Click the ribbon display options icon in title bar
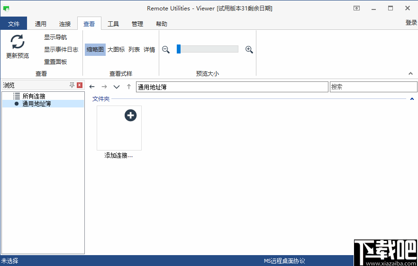 click(x=357, y=8)
